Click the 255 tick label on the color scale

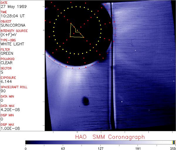pyautogui.click(x=172, y=148)
